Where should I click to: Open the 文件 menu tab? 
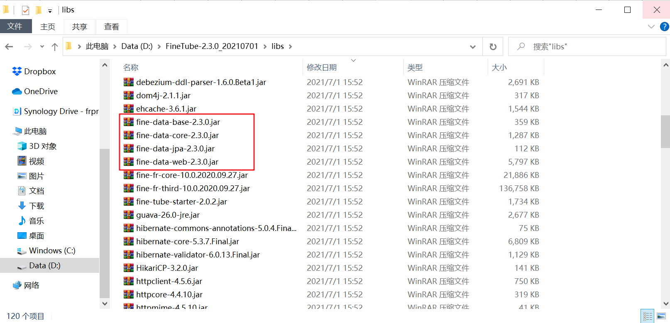click(15, 26)
